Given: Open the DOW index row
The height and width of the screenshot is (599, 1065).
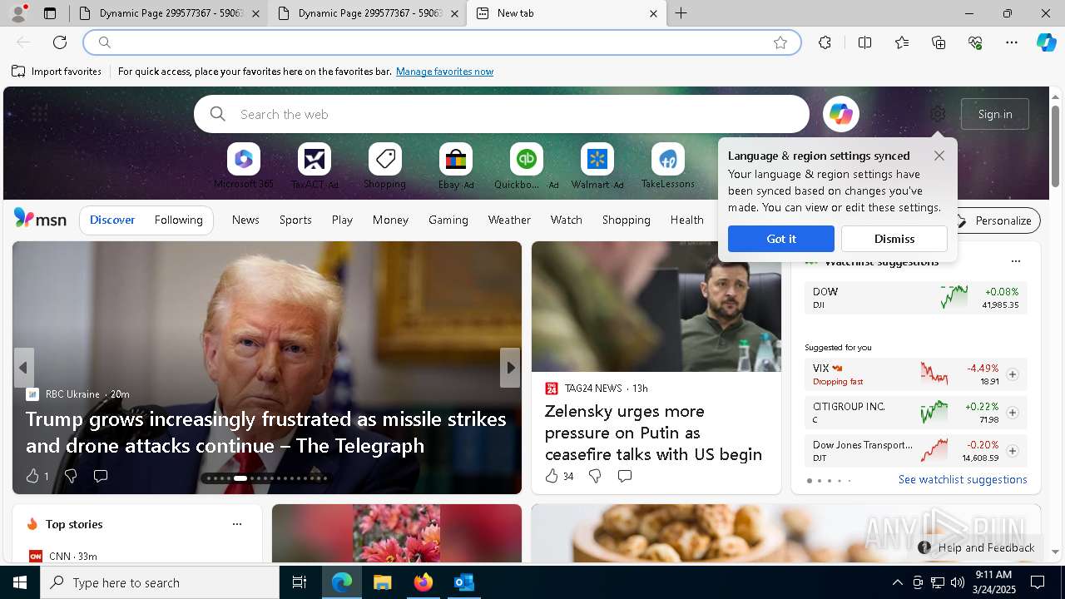Looking at the screenshot, I should coord(915,298).
